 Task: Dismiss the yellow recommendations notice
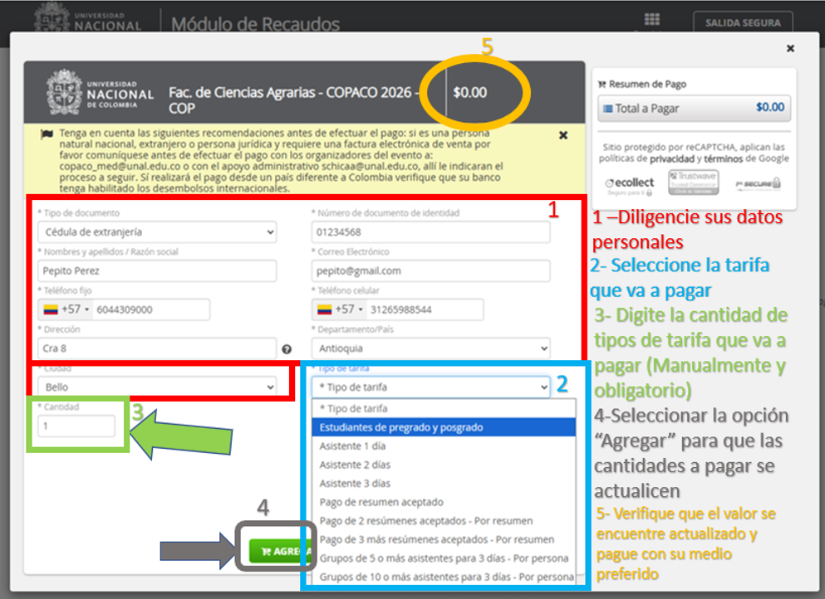[x=563, y=135]
